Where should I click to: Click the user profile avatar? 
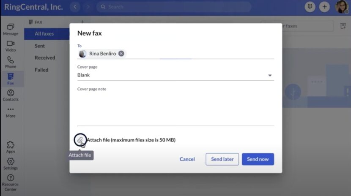point(342,7)
